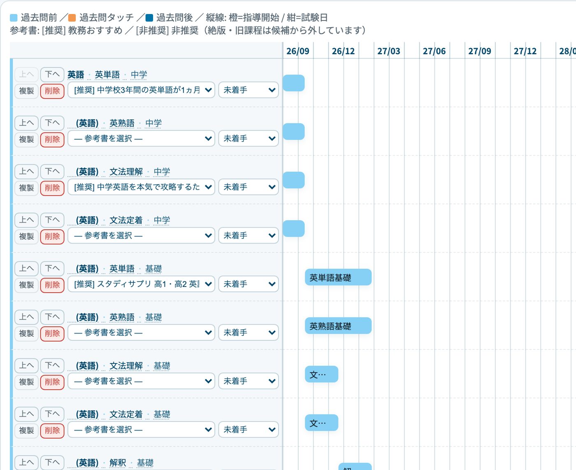Select the 英単語基礎 bar on the timeline
Screen dimensions: 576x470
point(338,277)
